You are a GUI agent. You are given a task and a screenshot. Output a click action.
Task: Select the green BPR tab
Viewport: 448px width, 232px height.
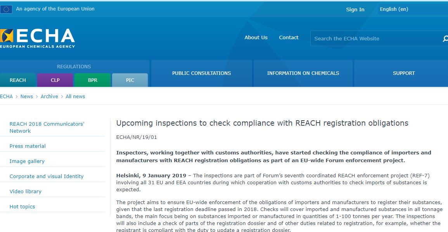(x=93, y=80)
